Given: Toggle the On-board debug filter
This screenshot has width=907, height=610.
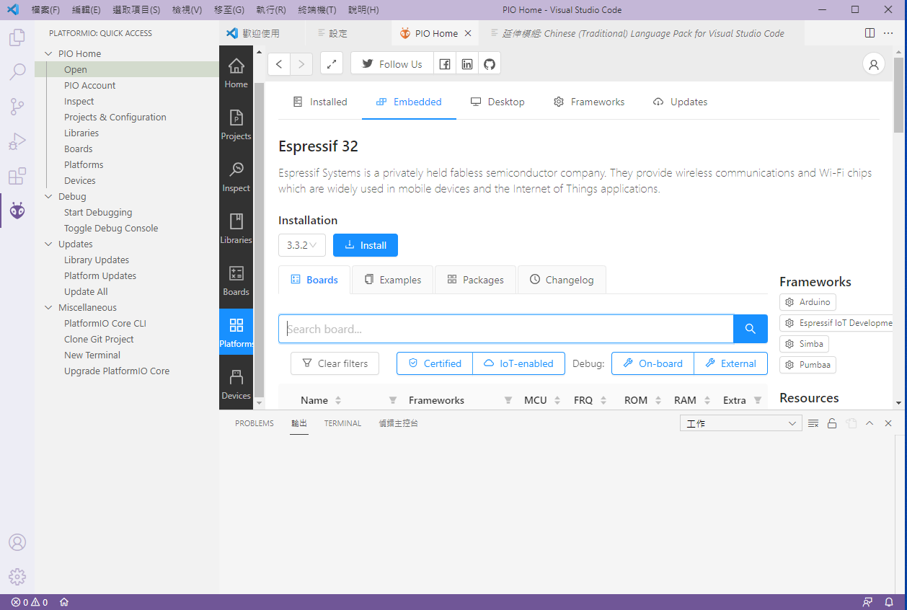Looking at the screenshot, I should (653, 363).
